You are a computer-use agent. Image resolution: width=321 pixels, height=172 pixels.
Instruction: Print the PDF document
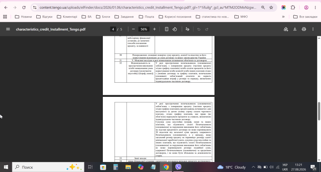304,29
